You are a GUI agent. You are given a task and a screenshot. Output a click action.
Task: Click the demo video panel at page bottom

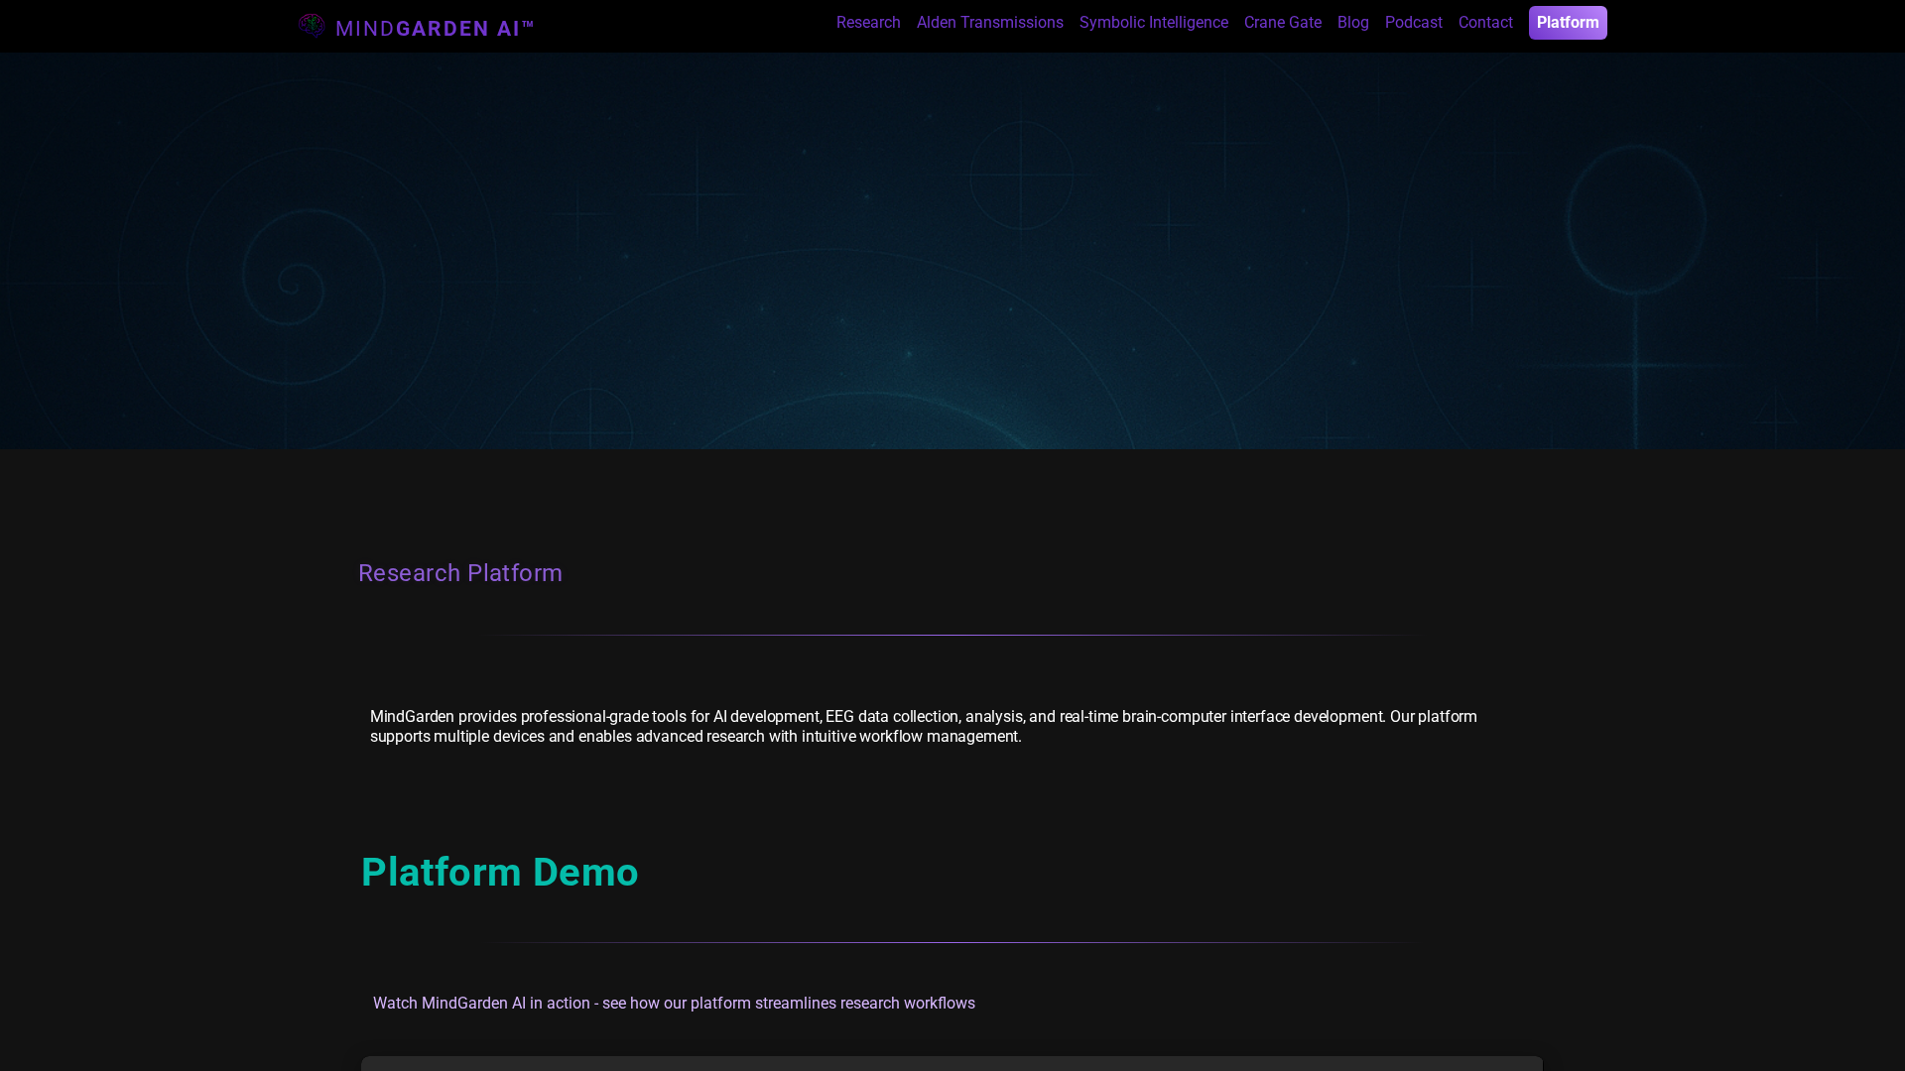pos(952,1063)
